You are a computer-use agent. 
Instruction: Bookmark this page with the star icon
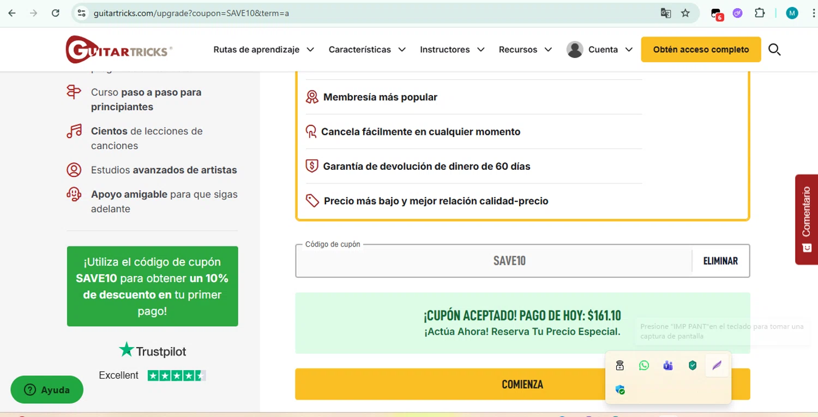(x=685, y=13)
